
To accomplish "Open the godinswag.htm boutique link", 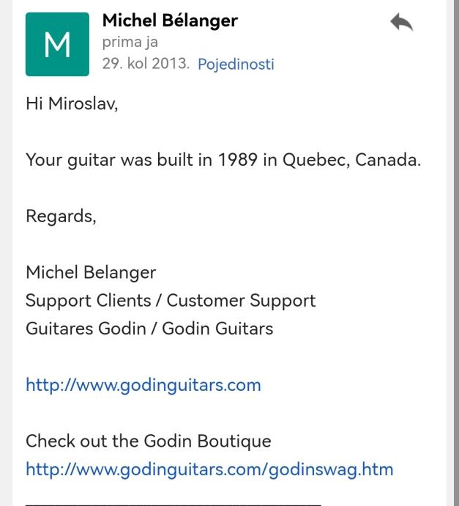I will click(209, 469).
